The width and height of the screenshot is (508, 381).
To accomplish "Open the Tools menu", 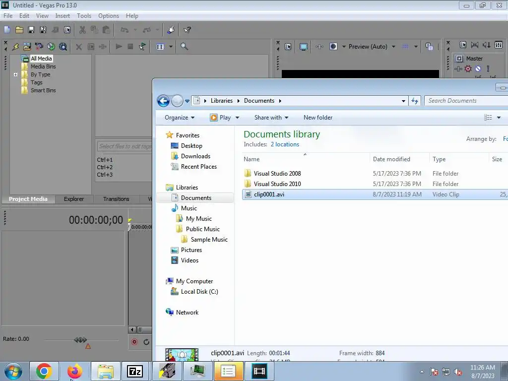I will tap(84, 15).
